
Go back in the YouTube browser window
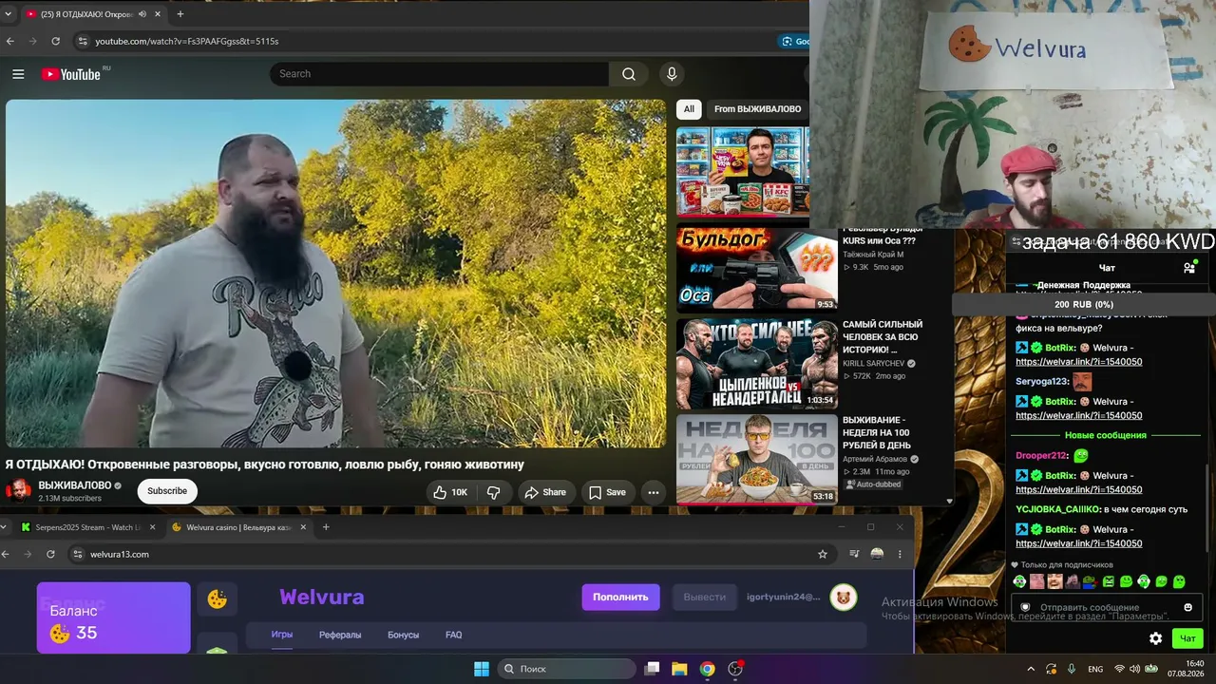point(10,41)
